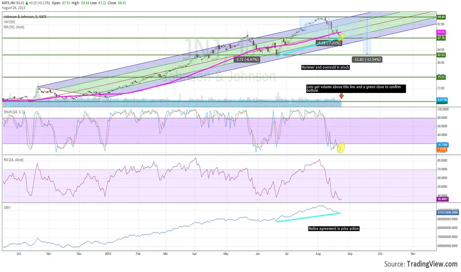Click the 70.0000 value on the RSI axis
461x272 pixels.
[443, 169]
